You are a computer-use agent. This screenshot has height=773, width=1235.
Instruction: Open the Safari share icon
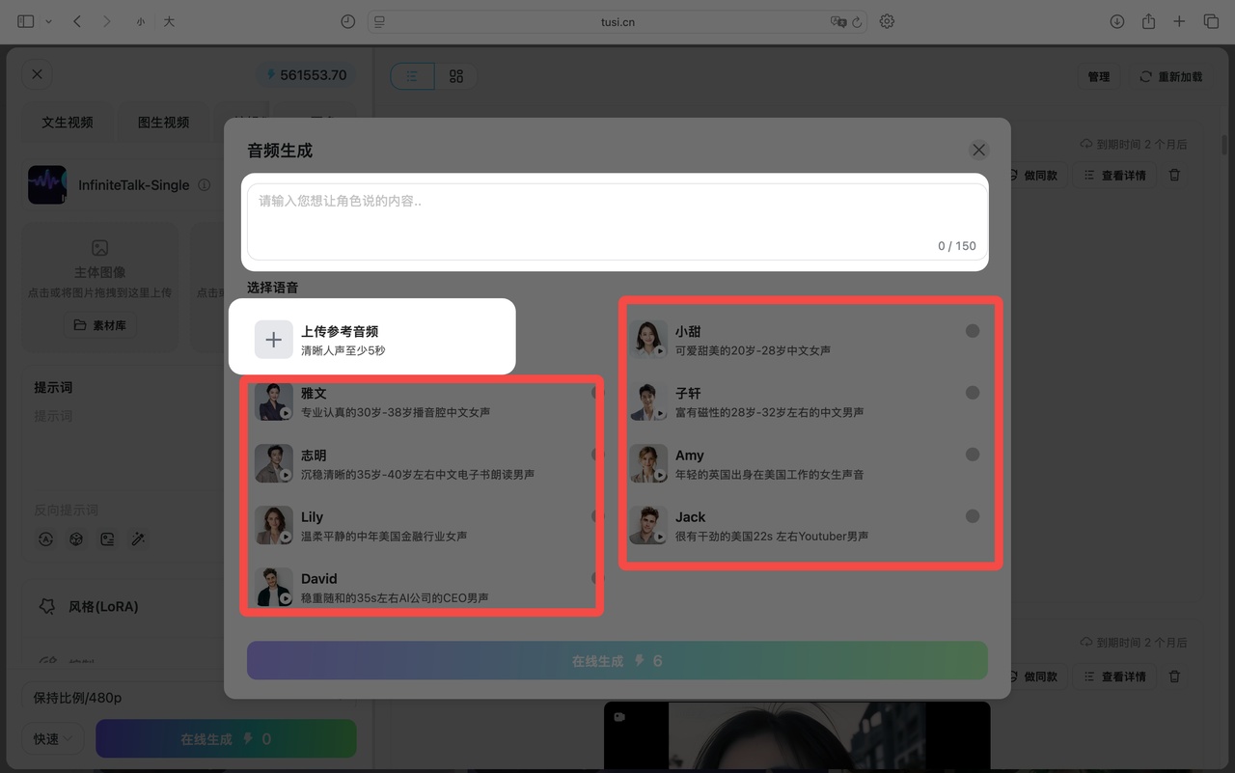tap(1148, 21)
